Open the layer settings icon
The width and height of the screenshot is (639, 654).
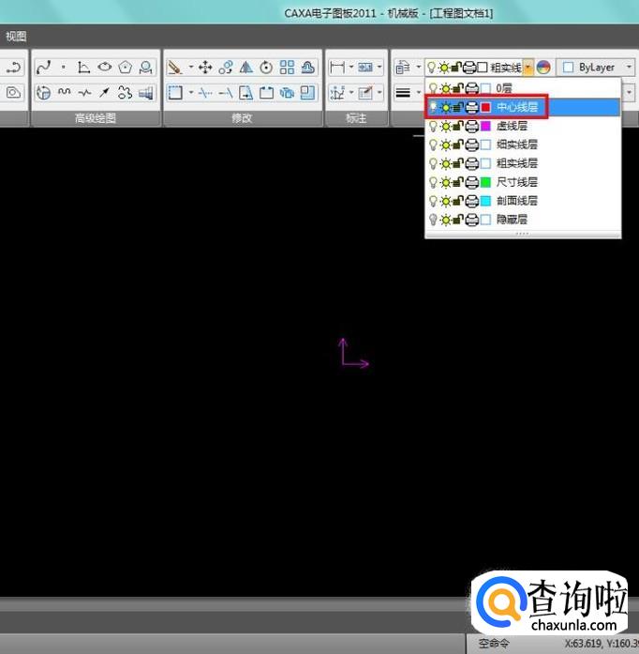tap(402, 68)
